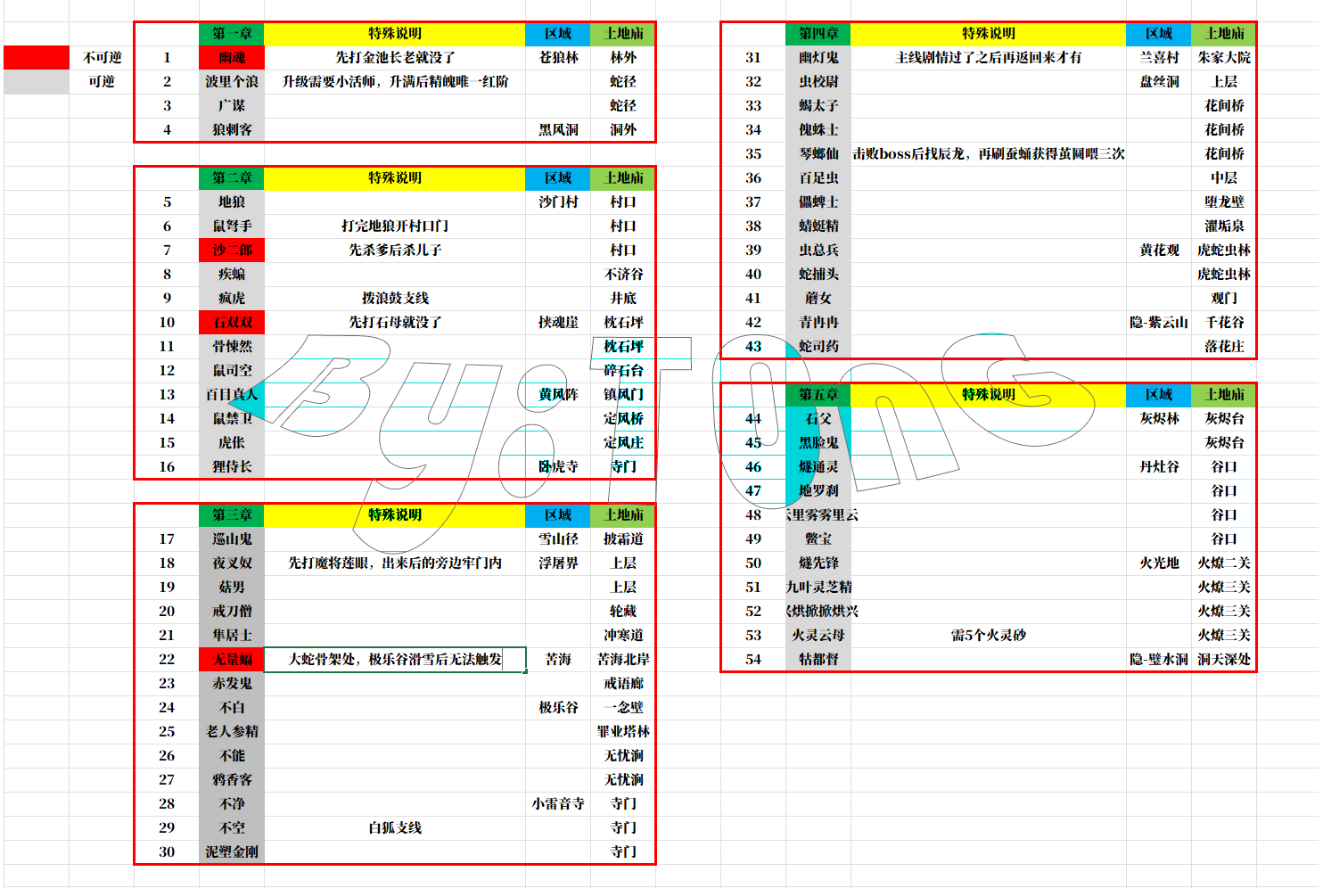Click the active cell starting with 大蛇骨架处
The height and width of the screenshot is (888, 1323).
point(395,659)
